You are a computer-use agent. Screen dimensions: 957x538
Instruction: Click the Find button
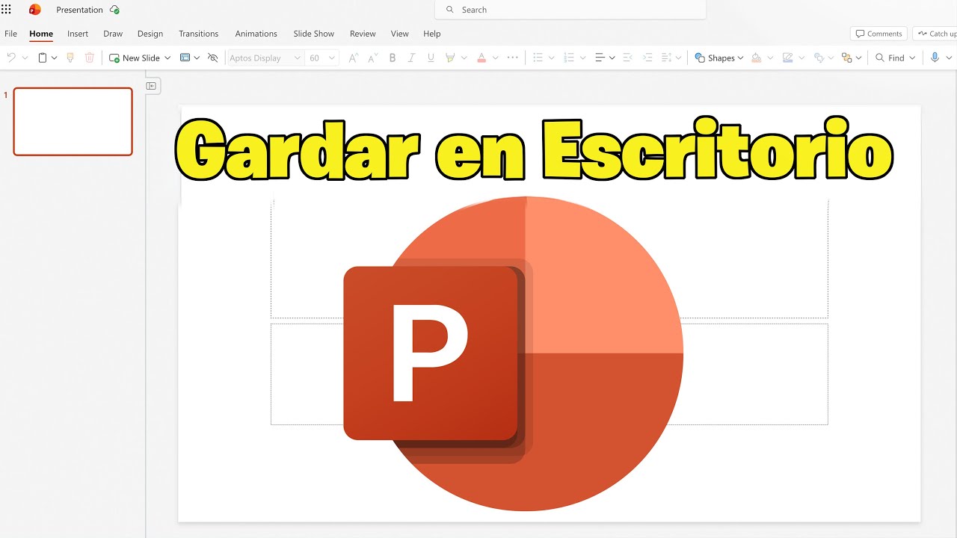click(x=890, y=58)
